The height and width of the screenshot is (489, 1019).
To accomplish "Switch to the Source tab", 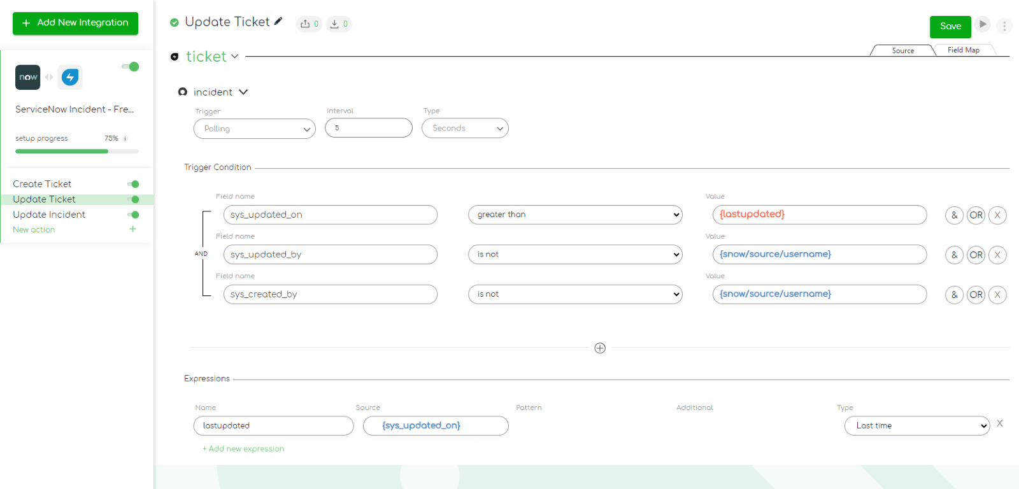I will [x=903, y=50].
